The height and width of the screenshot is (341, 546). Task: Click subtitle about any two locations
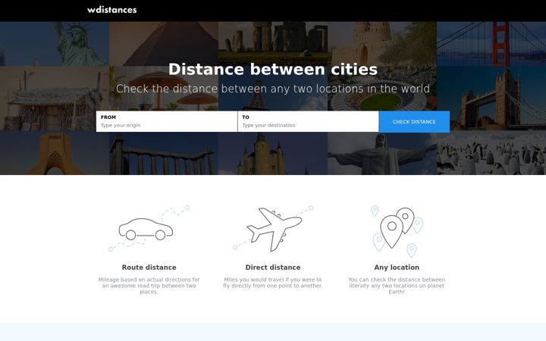(x=273, y=89)
